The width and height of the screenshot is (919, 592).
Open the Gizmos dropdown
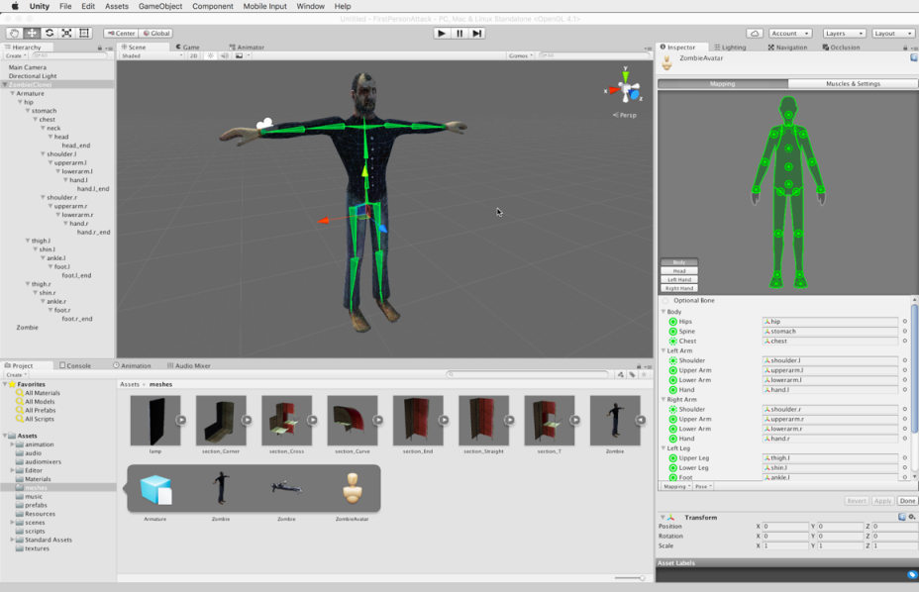521,55
